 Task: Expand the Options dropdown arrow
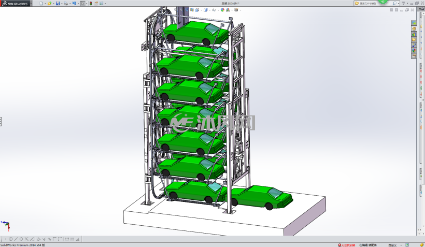[x=105, y=4]
